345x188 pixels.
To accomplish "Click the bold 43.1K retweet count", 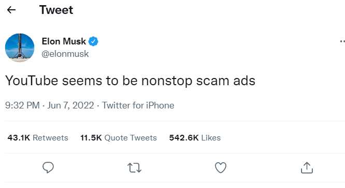I will coord(19,138).
